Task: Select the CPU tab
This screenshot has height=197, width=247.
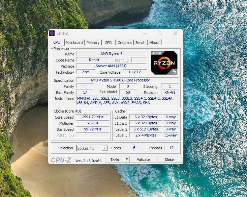Action: [57, 42]
